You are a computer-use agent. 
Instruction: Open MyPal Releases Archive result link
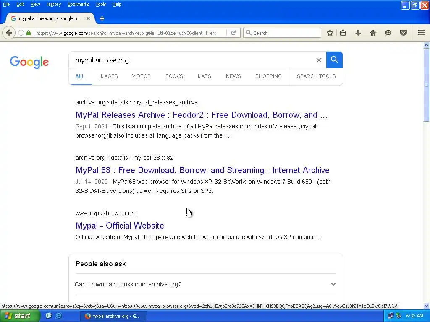coord(202,115)
